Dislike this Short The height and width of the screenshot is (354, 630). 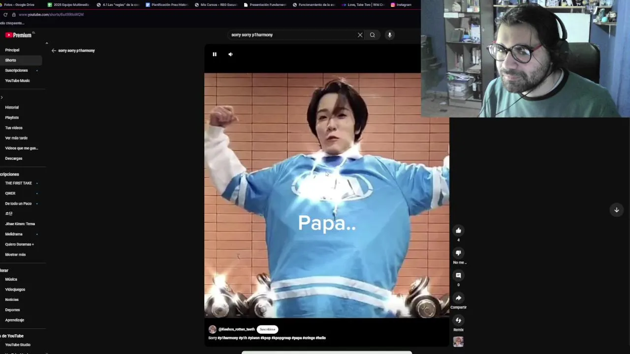pos(458,253)
